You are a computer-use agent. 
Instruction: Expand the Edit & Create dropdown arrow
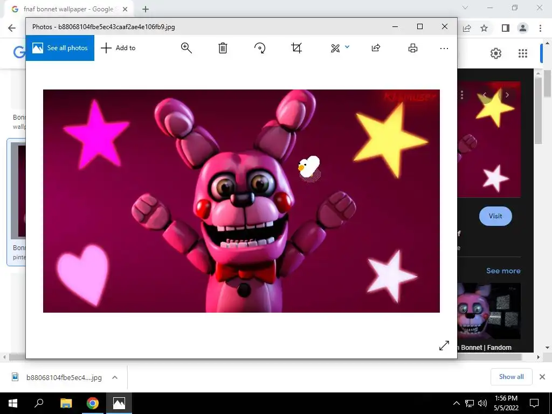coord(347,46)
